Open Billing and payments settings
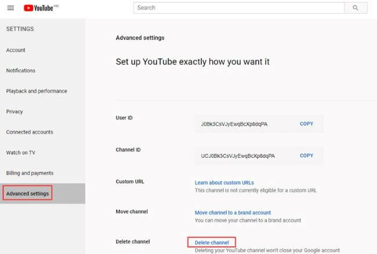This screenshot has width=377, height=254. [30, 173]
